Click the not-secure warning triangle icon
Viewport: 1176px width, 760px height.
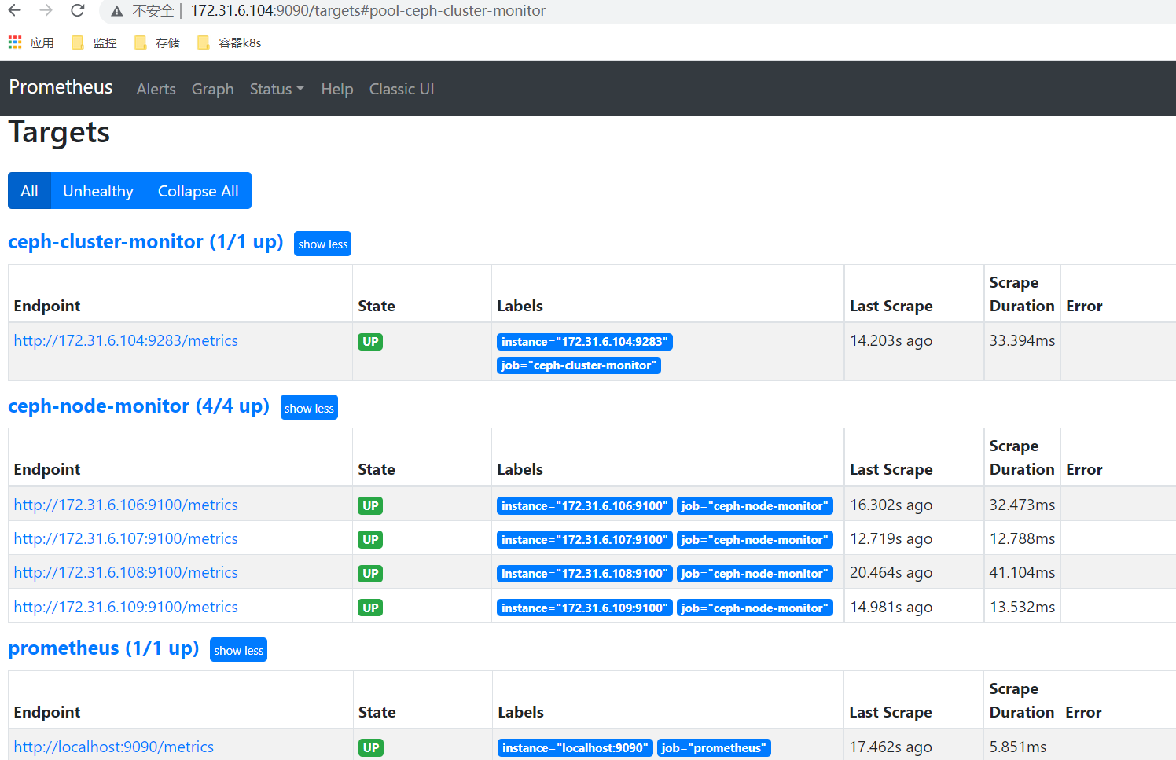(x=117, y=11)
